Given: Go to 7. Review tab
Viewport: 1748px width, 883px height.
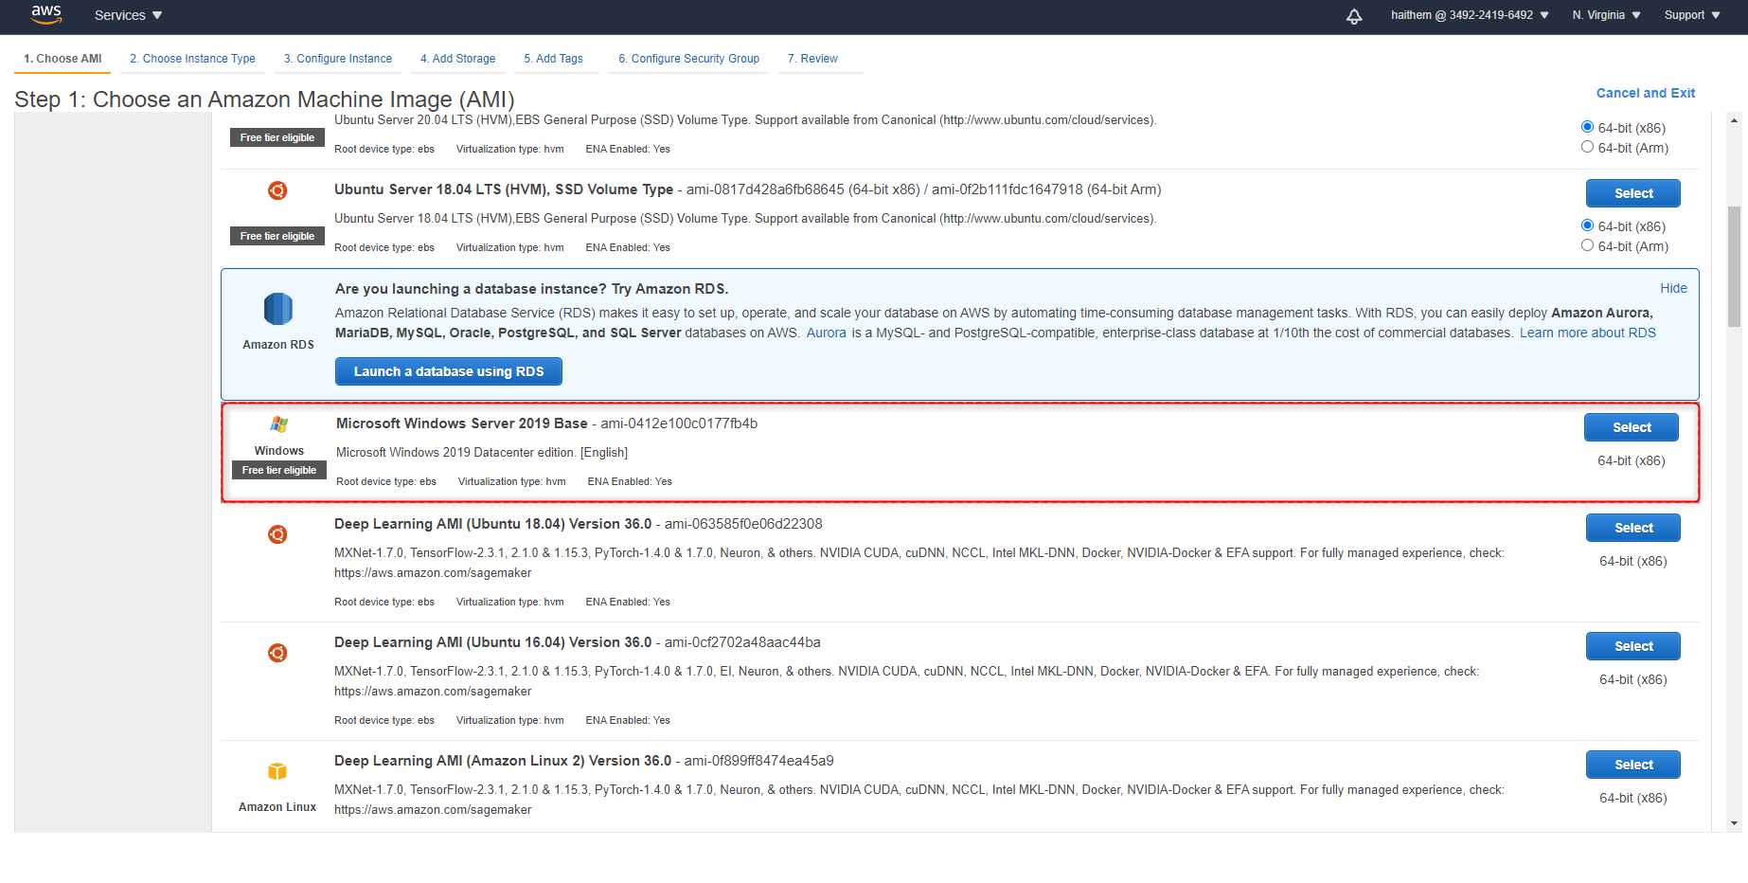Looking at the screenshot, I should (812, 59).
